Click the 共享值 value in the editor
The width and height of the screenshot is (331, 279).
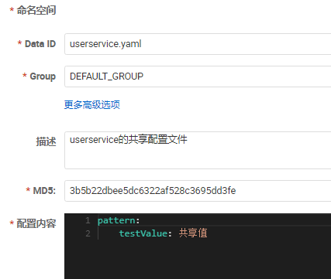pos(193,233)
